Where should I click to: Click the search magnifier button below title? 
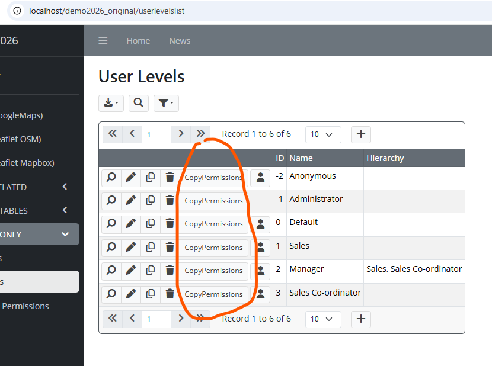[138, 103]
